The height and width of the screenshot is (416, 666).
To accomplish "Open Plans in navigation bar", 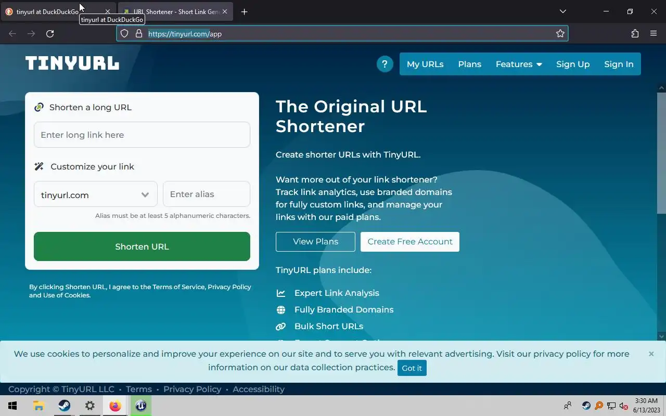I will point(469,64).
